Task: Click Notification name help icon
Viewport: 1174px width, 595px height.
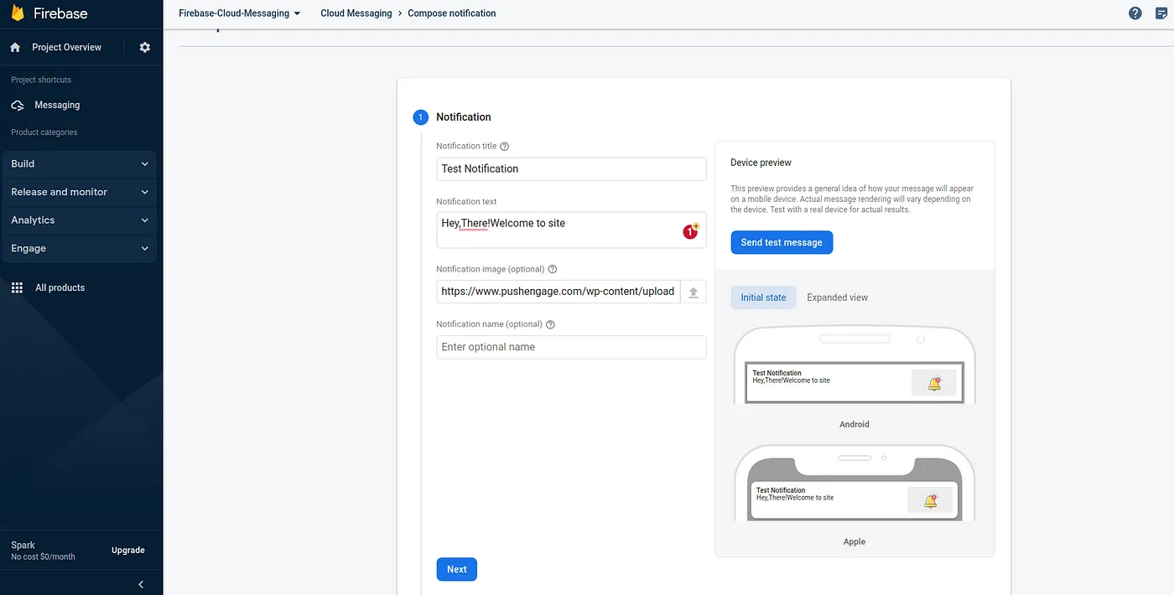Action: [x=551, y=325]
